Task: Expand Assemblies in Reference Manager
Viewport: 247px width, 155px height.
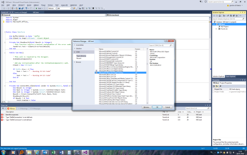Action: 75,45
